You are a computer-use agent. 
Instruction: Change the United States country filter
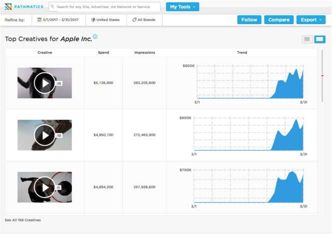(106, 20)
